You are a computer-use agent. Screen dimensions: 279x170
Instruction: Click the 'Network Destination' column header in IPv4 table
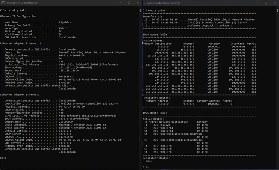157,44
